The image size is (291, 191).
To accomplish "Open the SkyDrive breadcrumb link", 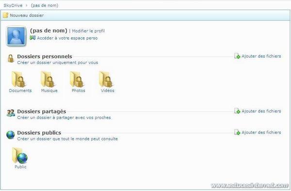I will [13, 5].
